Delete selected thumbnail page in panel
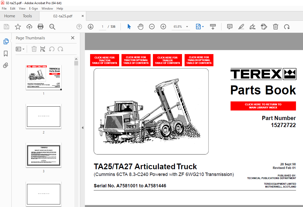 34,49
